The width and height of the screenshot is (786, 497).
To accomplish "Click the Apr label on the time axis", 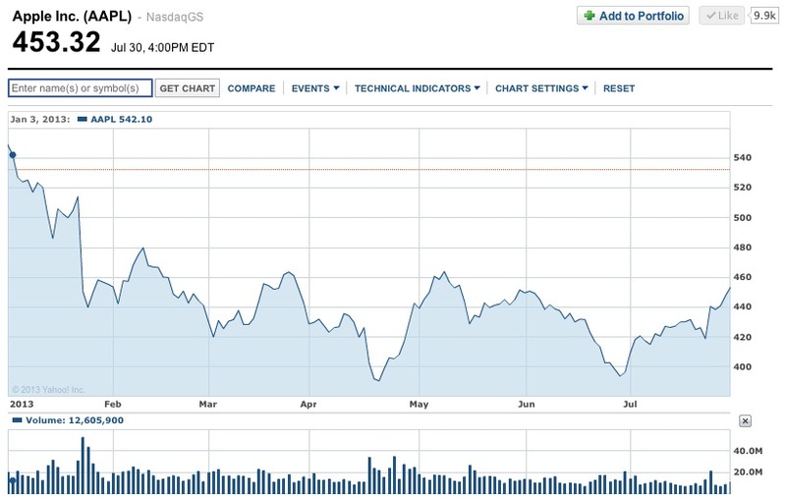I will [x=309, y=404].
